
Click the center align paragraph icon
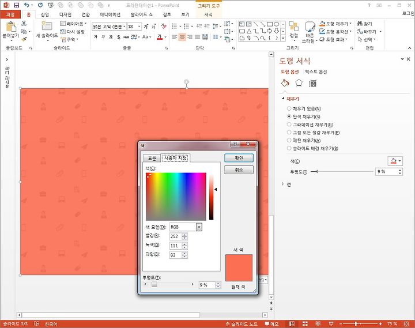point(182,37)
